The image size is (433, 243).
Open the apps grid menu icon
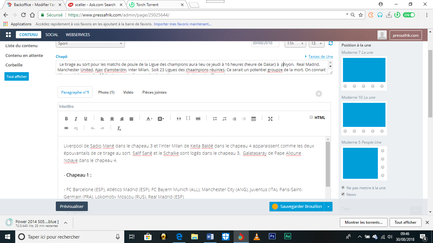tap(9, 35)
